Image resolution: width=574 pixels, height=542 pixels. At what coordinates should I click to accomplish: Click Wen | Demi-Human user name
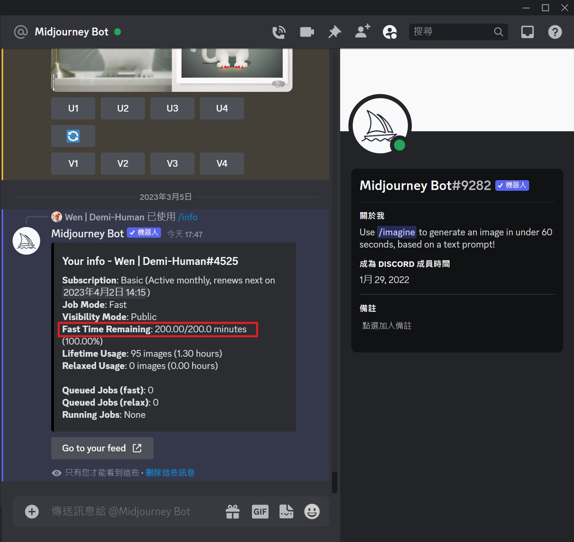[x=105, y=217]
